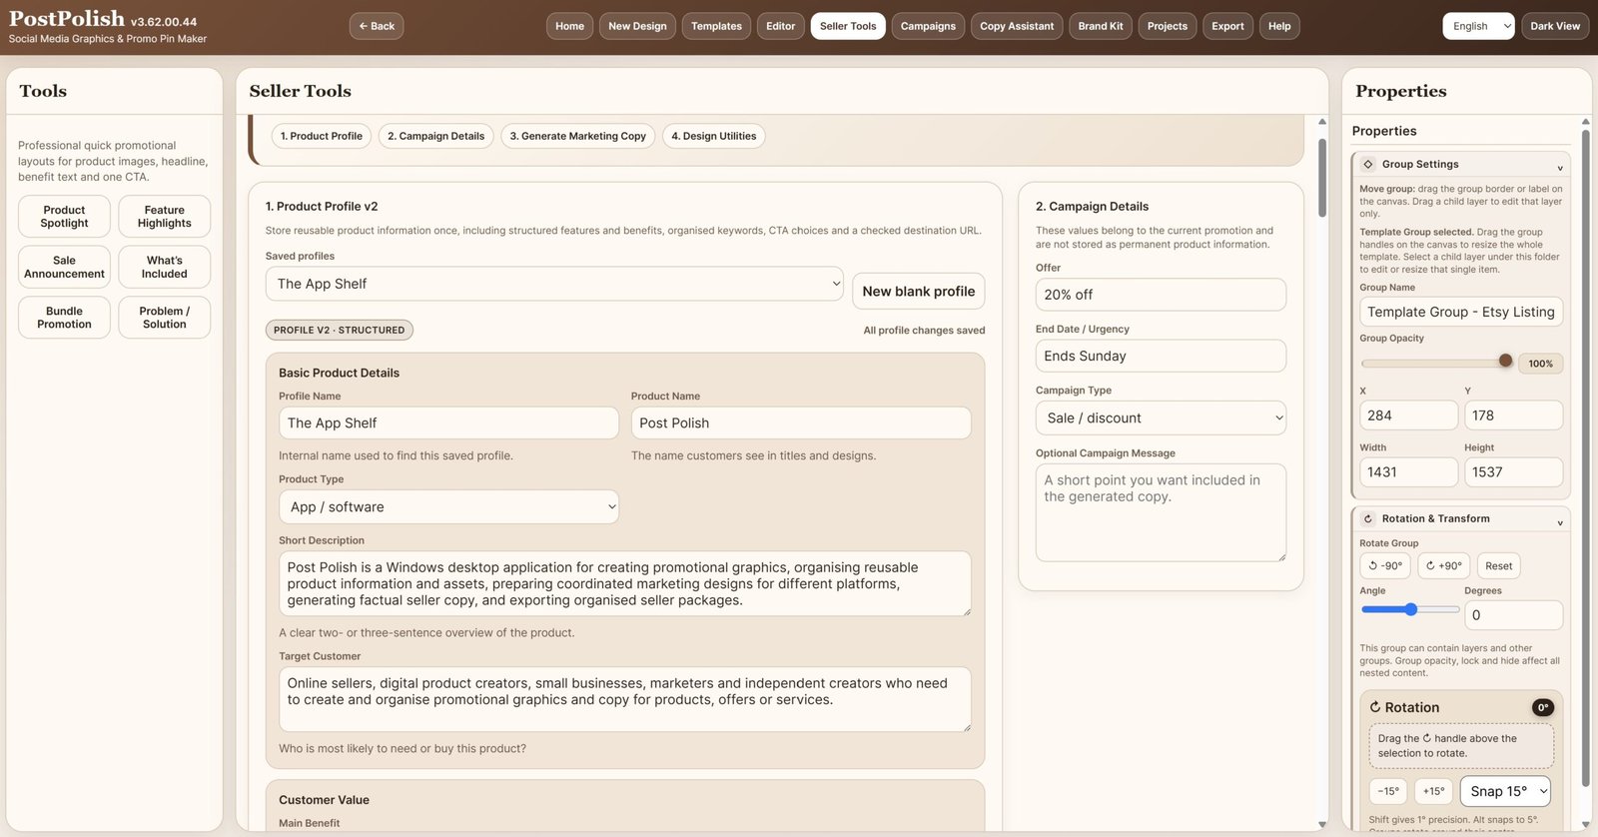Click the Height field
The image size is (1598, 837).
[x=1514, y=472]
